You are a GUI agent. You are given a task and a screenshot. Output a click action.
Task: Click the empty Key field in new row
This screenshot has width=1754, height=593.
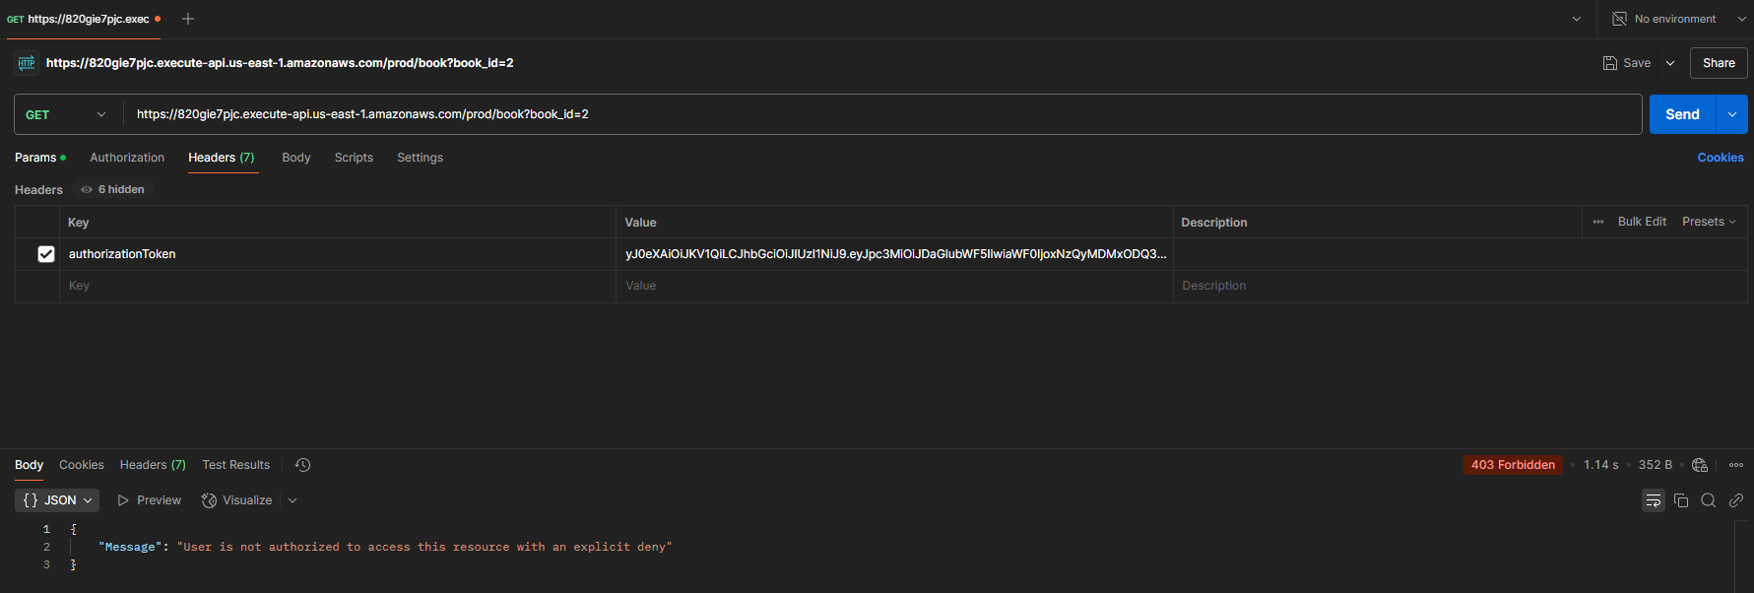click(338, 286)
